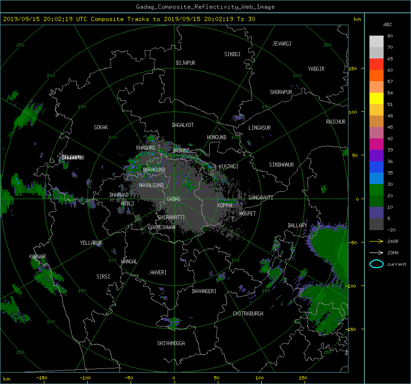This screenshot has width=411, height=384.
Task: Click the KUSTAGI city label
Action: coord(229,167)
